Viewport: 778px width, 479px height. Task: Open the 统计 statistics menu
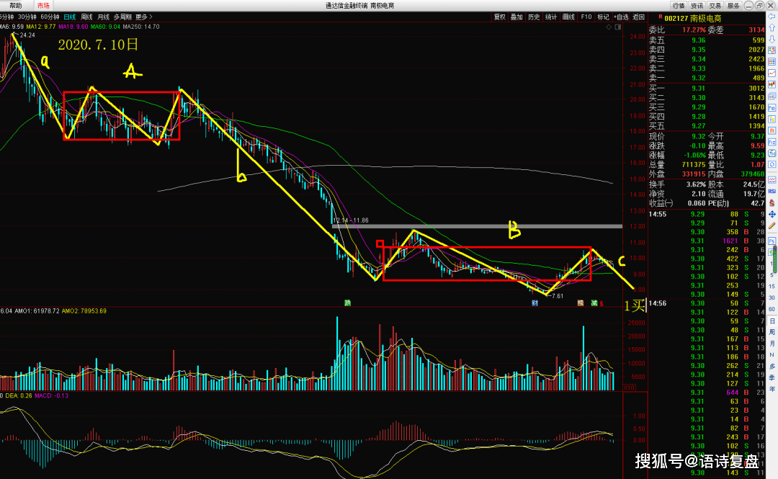[x=551, y=17]
